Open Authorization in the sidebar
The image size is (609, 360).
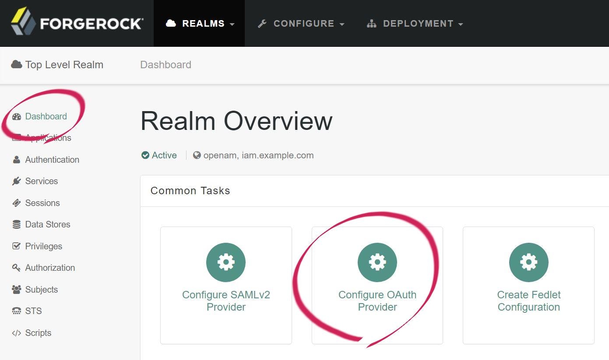point(50,268)
